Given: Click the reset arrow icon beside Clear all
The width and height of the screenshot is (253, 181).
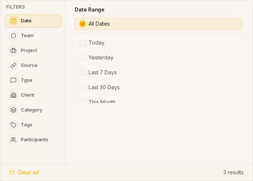Looking at the screenshot, I should 12,172.
